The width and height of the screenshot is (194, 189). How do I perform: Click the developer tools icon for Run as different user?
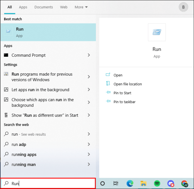6,115
